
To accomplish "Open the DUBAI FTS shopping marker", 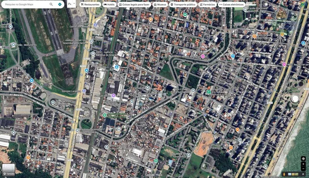I will click(x=31, y=80).
